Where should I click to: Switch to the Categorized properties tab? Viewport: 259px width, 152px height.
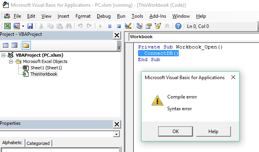pos(38,143)
